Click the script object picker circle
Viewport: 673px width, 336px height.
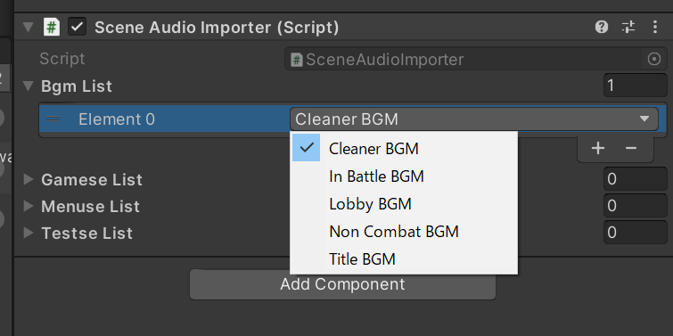tap(653, 59)
